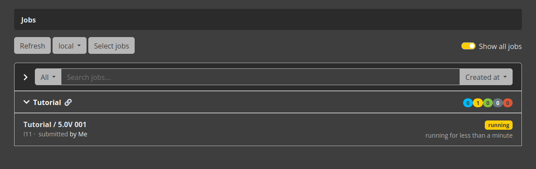
Task: Click the Jobs panel header
Action: [268, 20]
